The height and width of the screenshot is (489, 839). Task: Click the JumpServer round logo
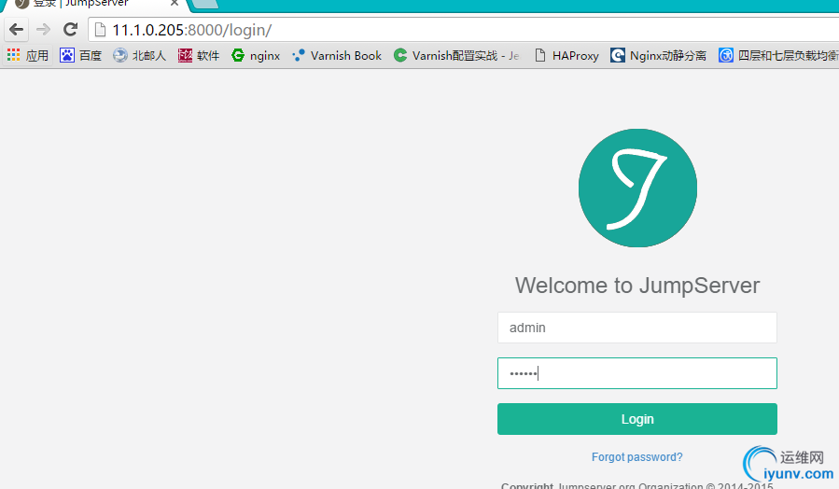click(x=637, y=188)
